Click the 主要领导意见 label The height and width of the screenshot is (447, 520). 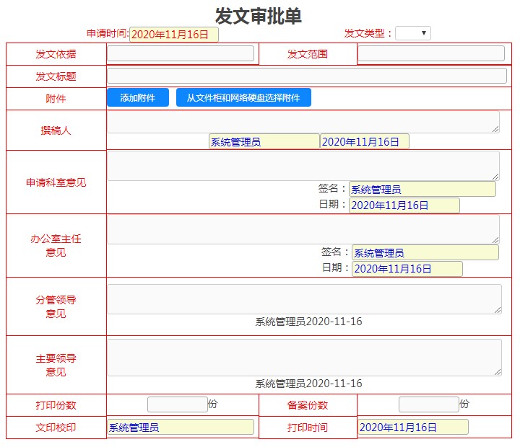pos(56,365)
